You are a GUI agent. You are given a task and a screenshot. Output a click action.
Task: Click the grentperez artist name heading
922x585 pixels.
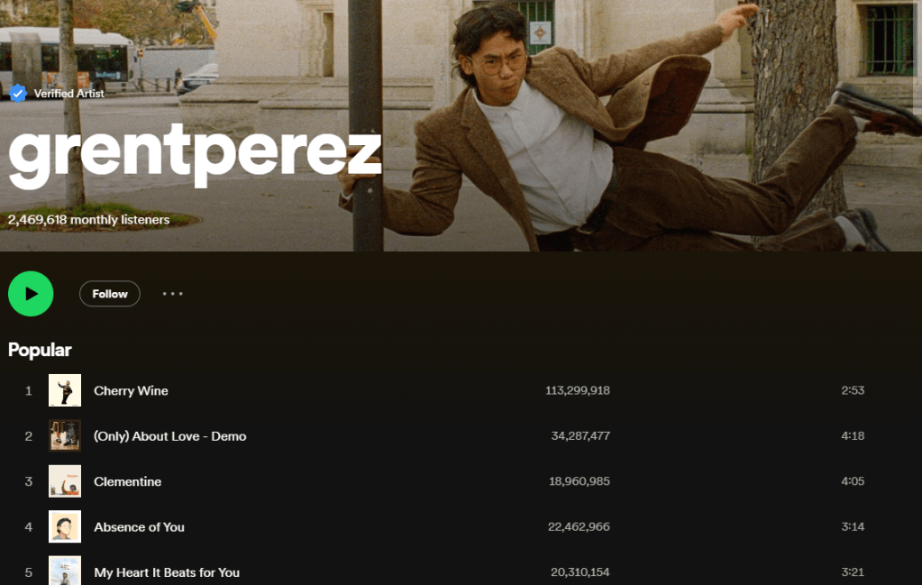194,155
